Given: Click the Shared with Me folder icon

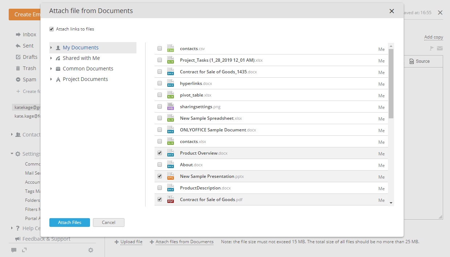Looking at the screenshot, I should click(58, 58).
